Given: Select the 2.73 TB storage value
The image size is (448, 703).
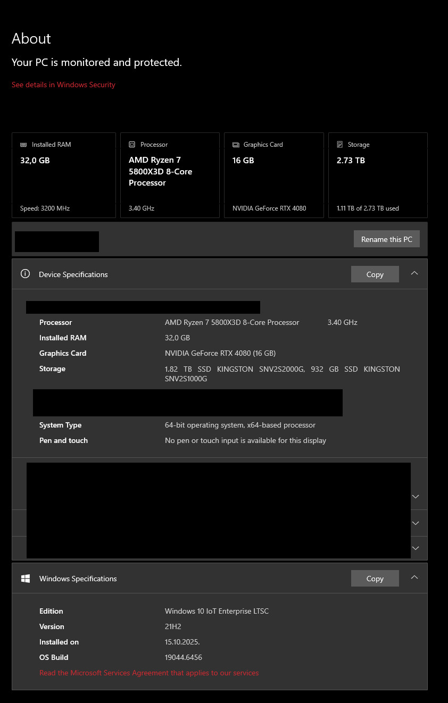Looking at the screenshot, I should click(351, 160).
